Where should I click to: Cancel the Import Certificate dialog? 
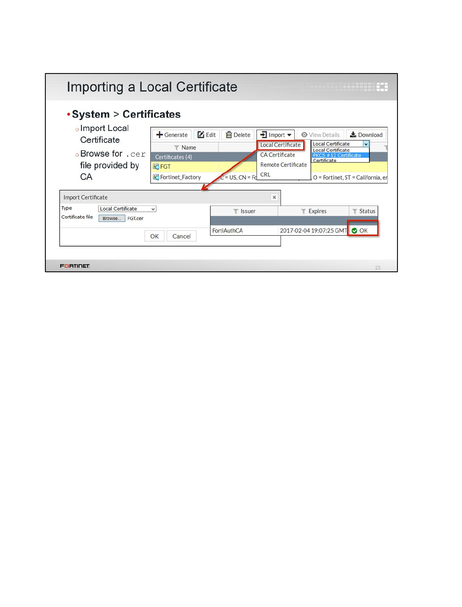click(x=181, y=236)
